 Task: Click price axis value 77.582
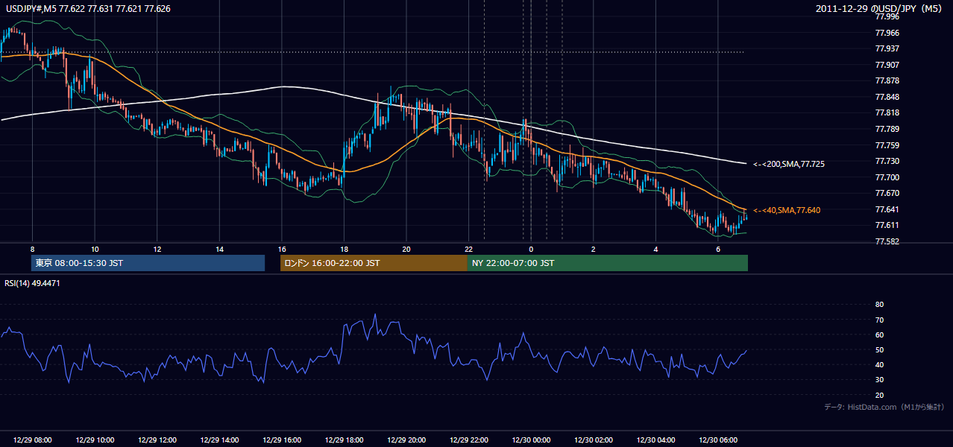pyautogui.click(x=887, y=241)
